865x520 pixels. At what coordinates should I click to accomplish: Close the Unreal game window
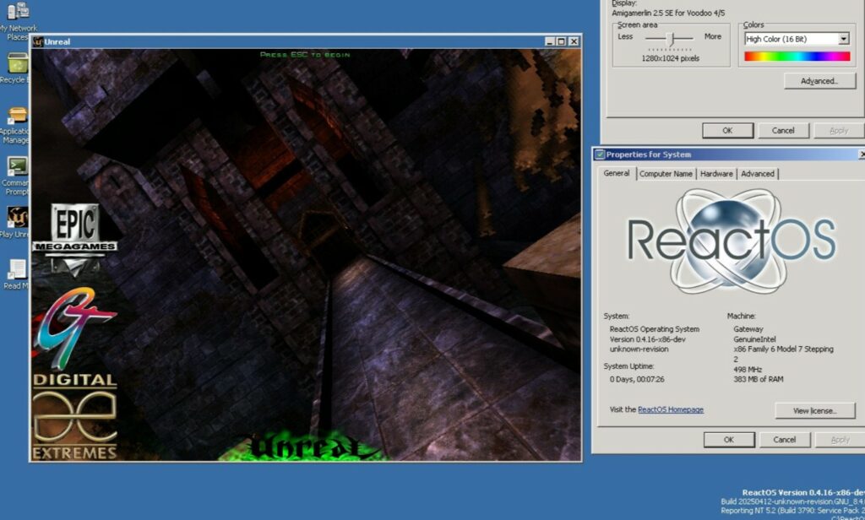pos(574,41)
